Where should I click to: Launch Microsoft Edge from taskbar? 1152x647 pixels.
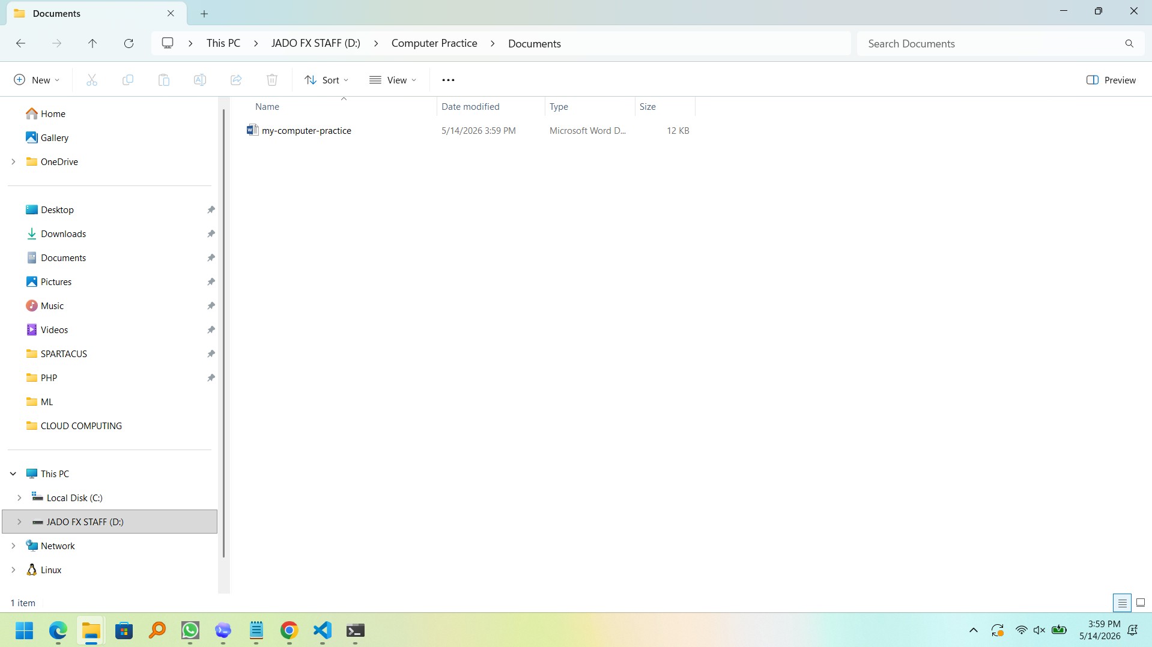coord(58,631)
